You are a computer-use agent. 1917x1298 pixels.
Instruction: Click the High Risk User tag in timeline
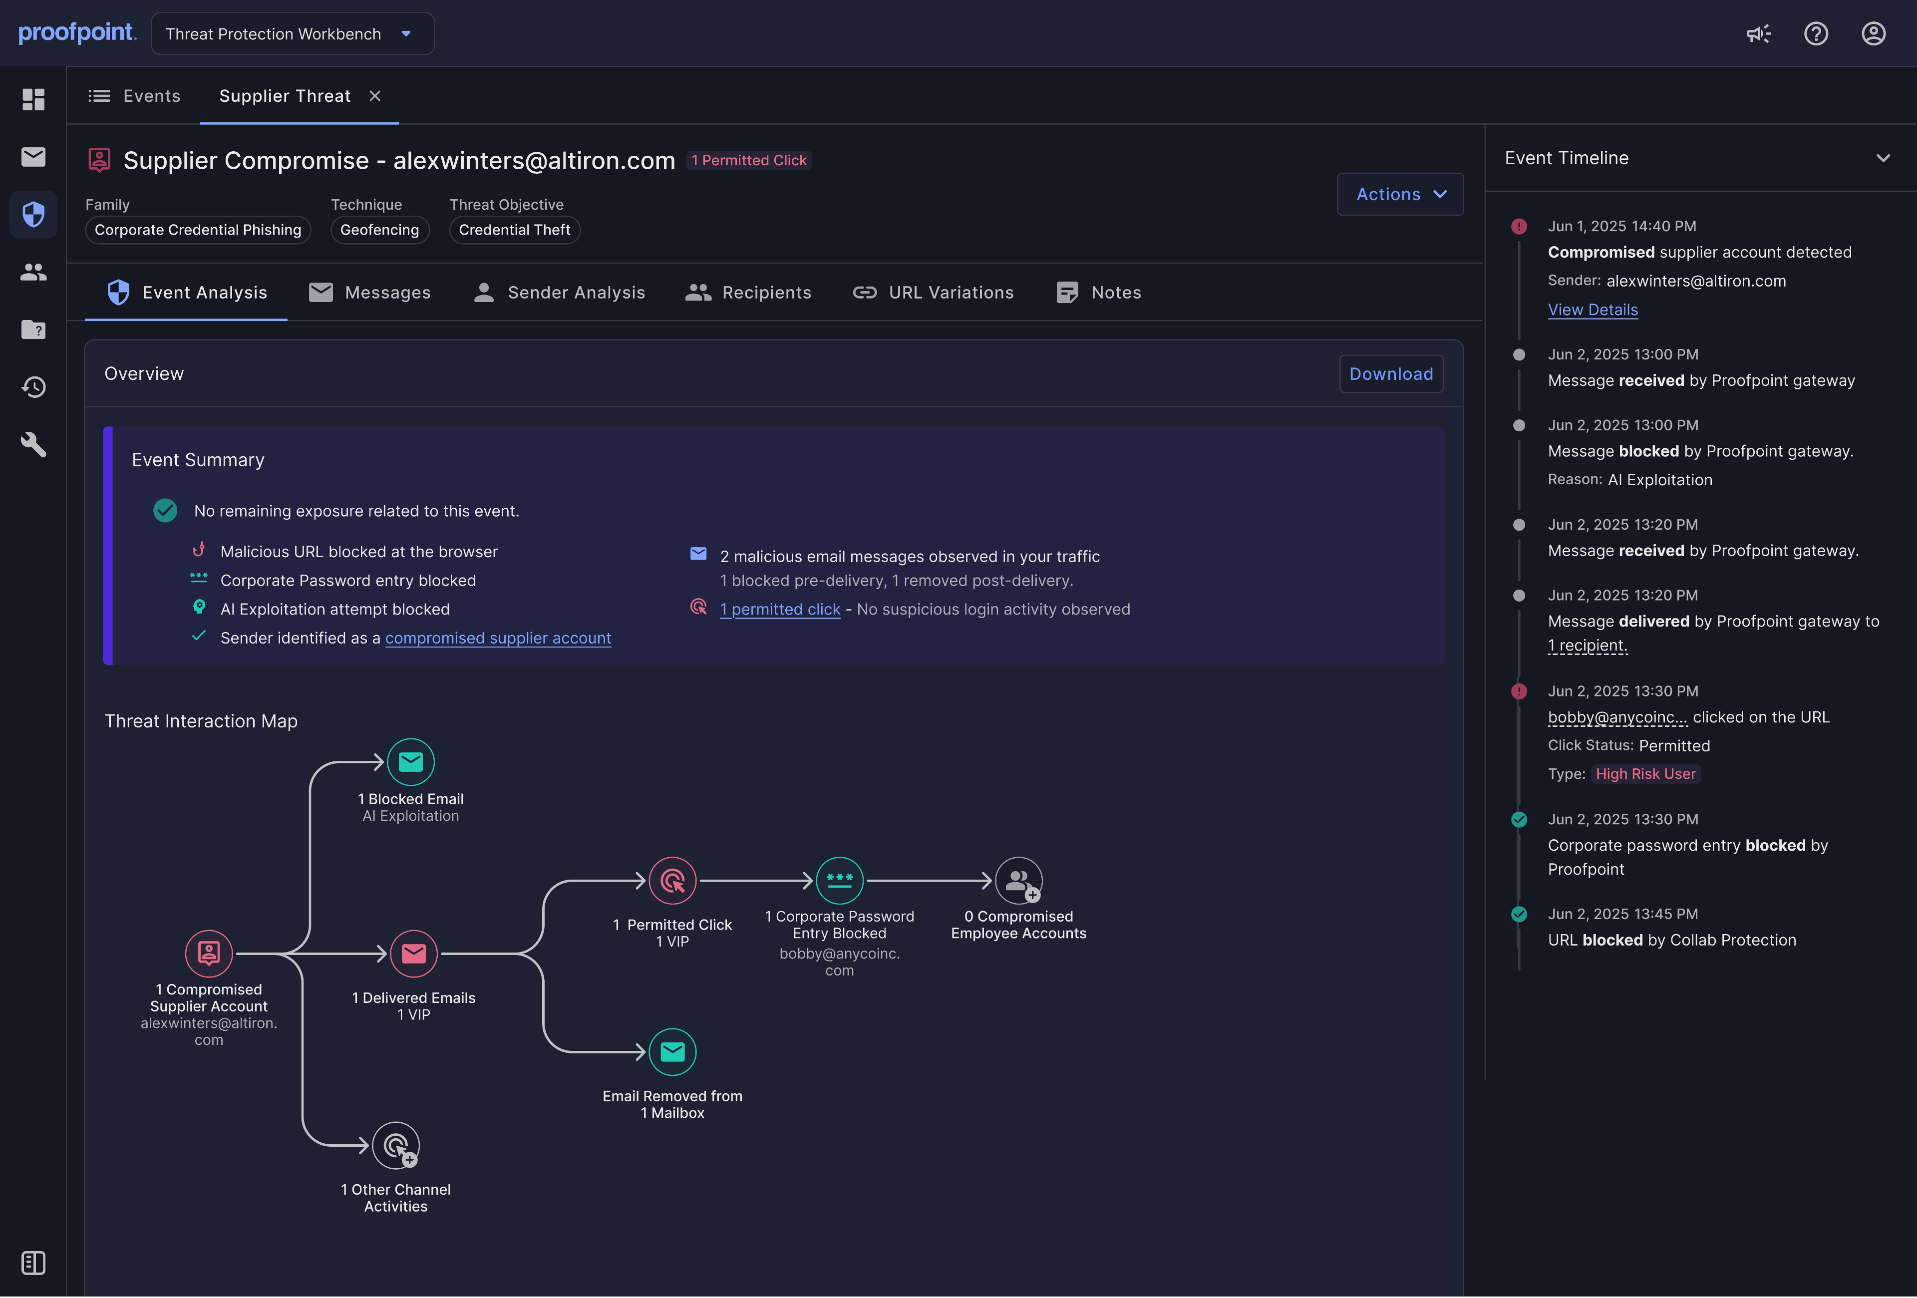(1645, 773)
